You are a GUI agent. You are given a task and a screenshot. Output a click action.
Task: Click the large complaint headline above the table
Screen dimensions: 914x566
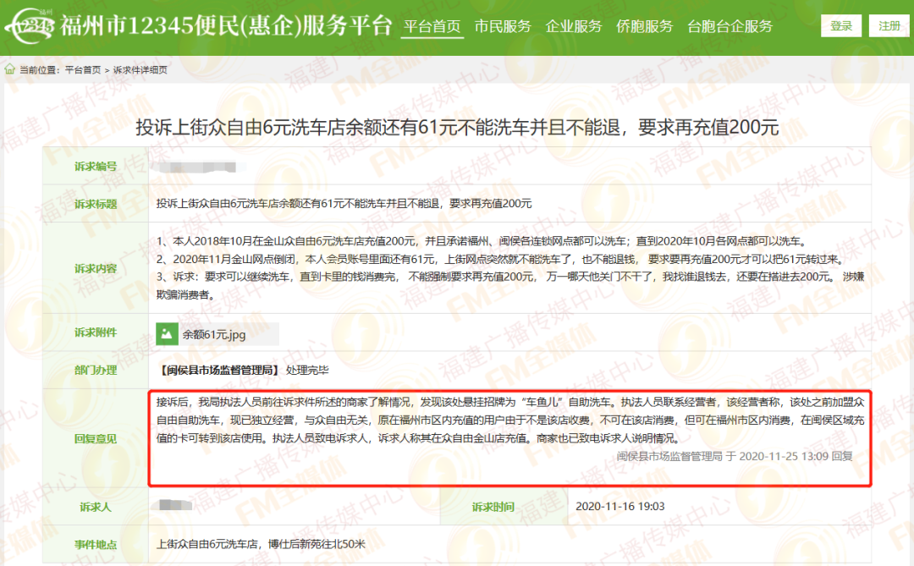pyautogui.click(x=457, y=128)
